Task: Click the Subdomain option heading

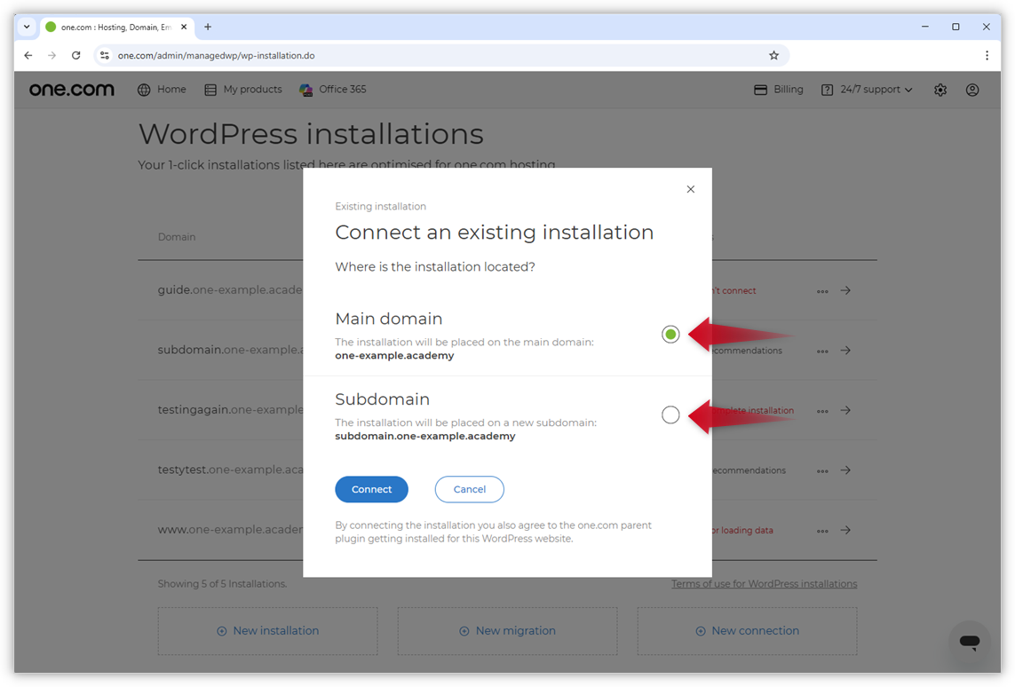Action: point(383,399)
